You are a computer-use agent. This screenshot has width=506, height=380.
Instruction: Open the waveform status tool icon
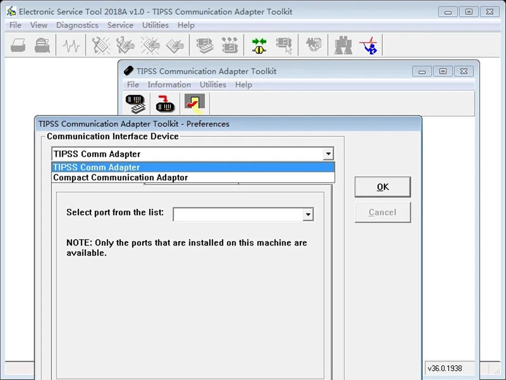pos(71,45)
